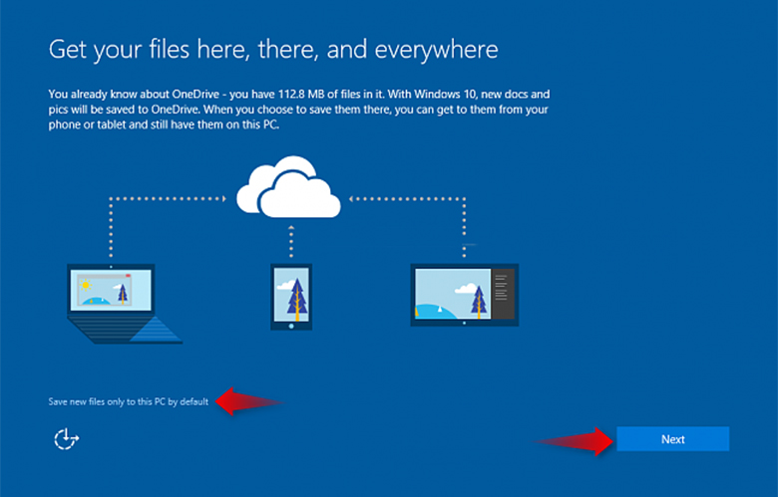Screen dimensions: 778x497
Task: Select "Save new files only to this PC by default"
Action: tap(129, 401)
